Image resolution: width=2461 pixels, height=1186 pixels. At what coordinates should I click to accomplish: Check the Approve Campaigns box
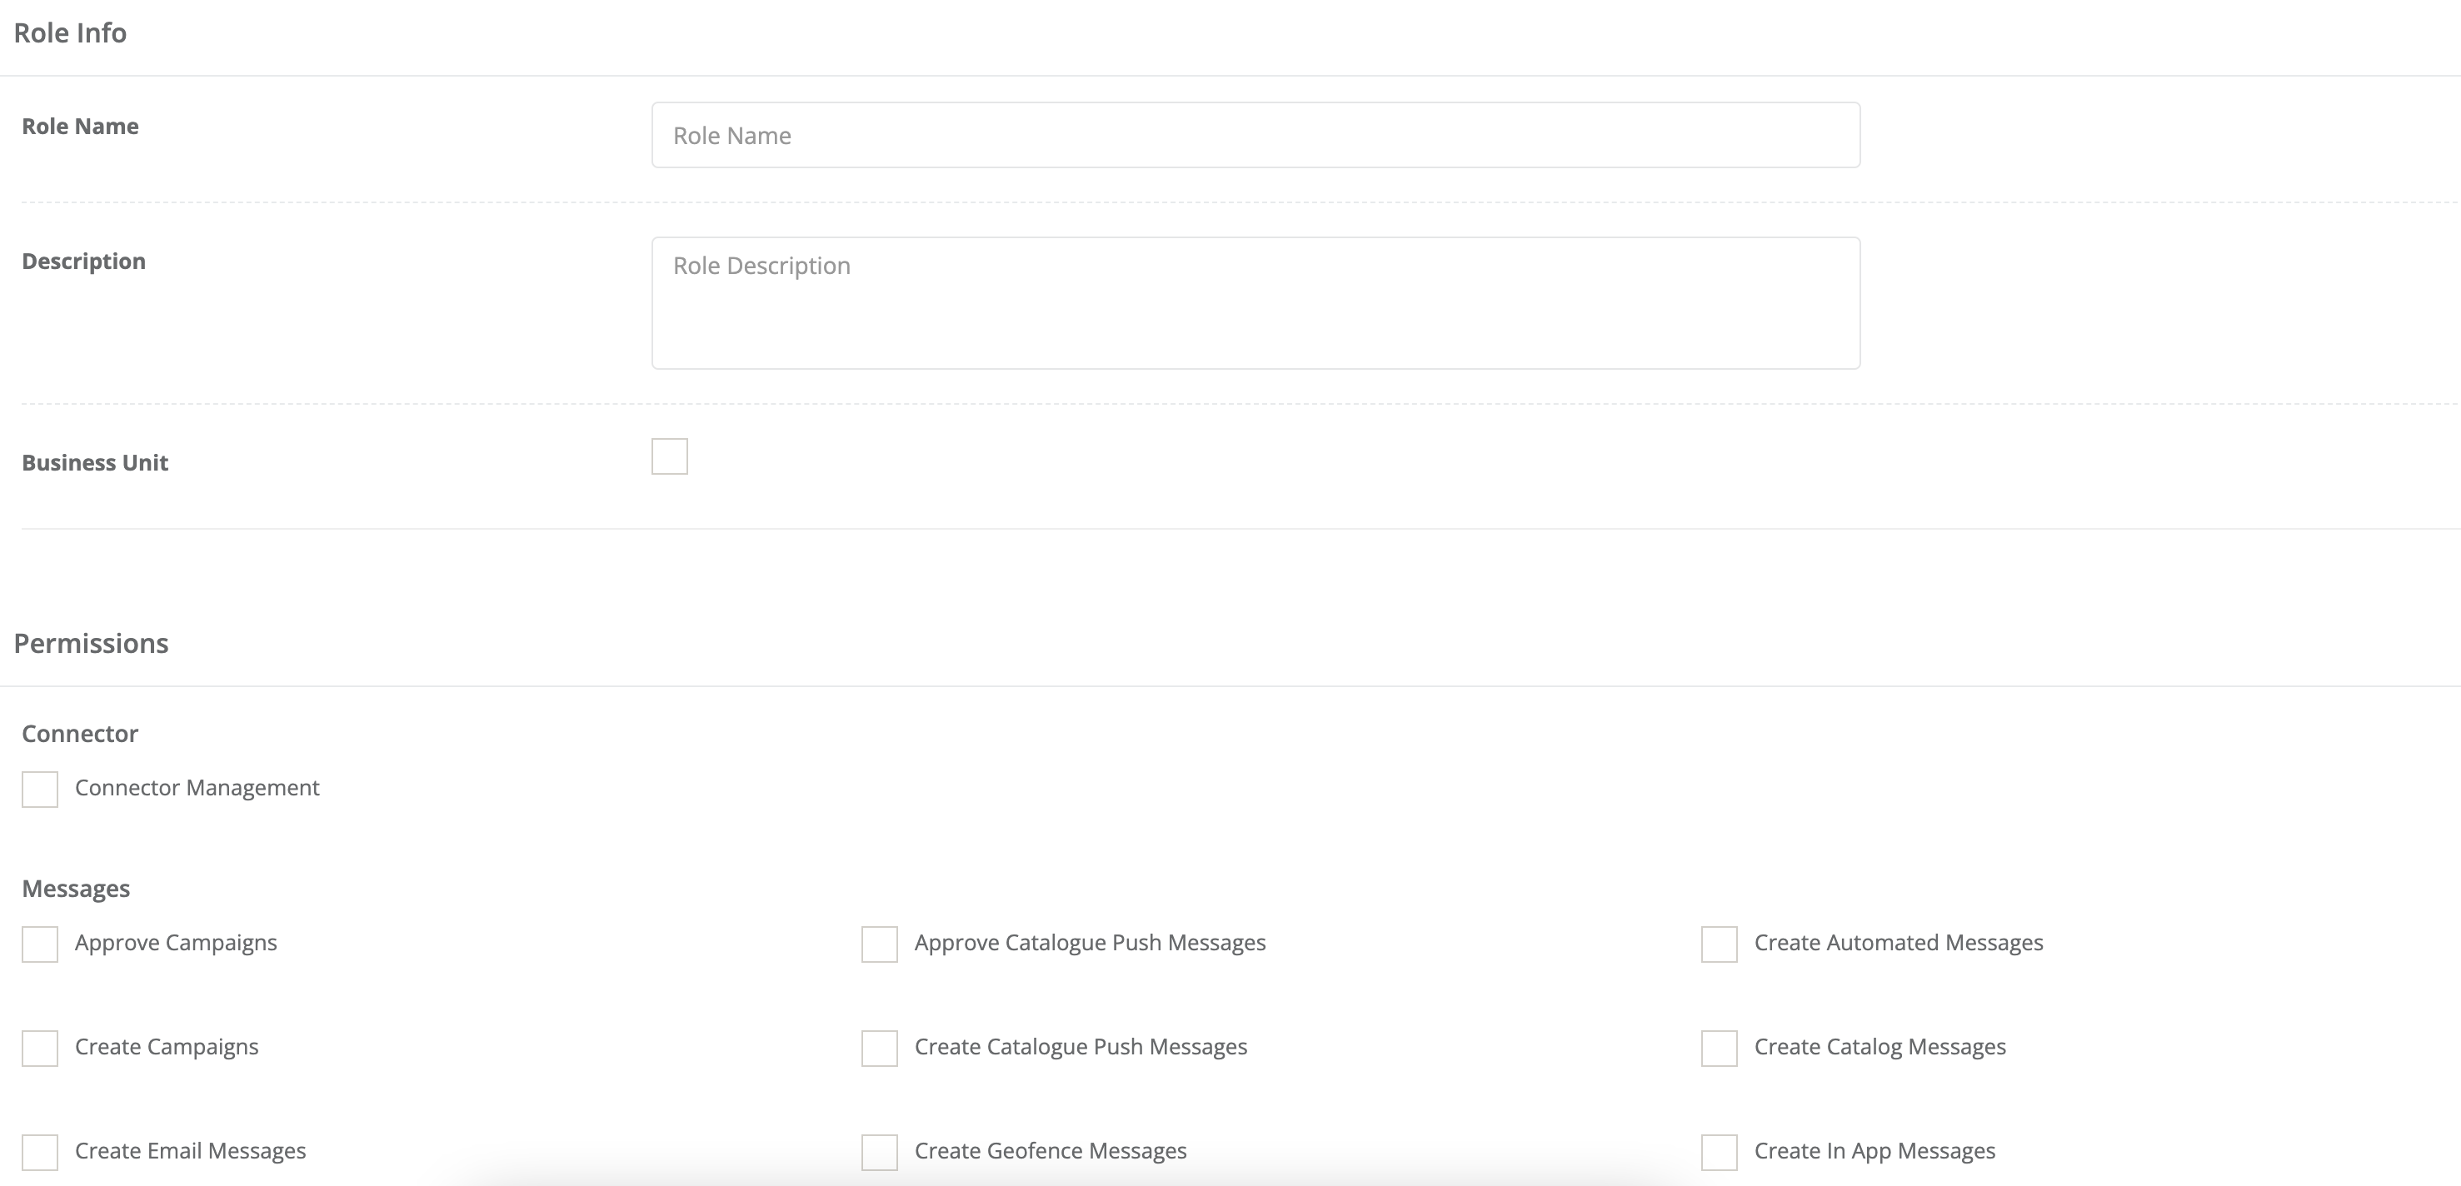point(40,944)
